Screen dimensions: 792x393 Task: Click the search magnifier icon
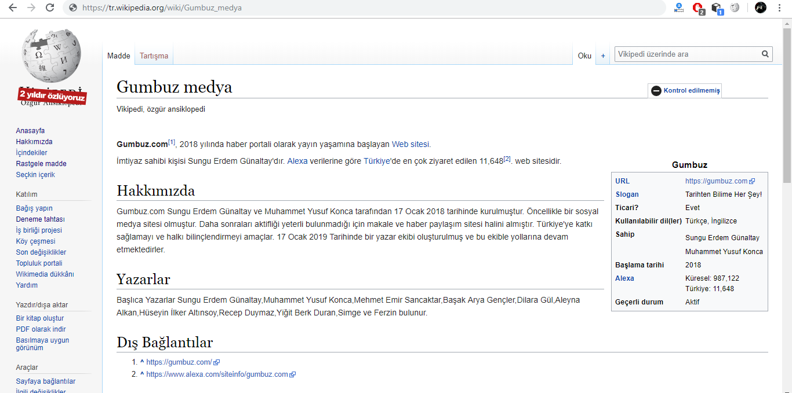click(766, 54)
